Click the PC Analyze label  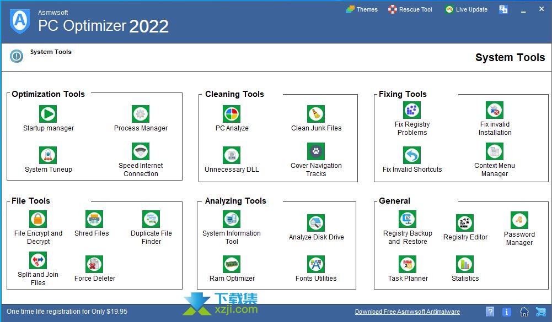point(232,128)
